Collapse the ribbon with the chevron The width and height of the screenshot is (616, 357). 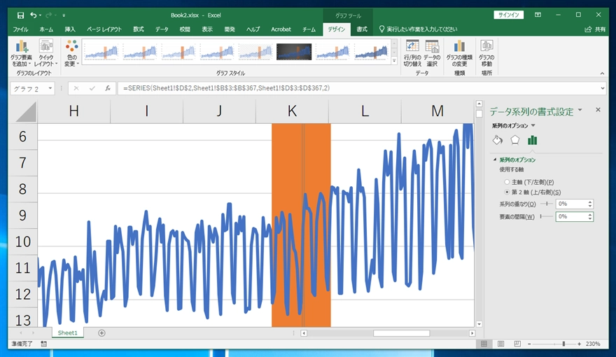602,73
